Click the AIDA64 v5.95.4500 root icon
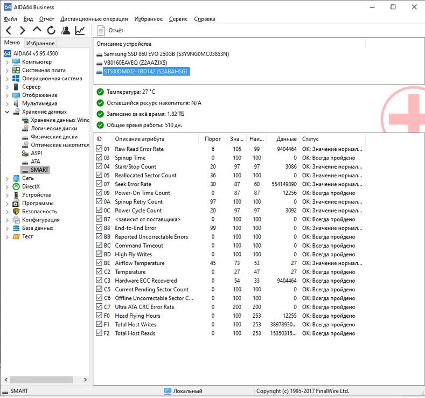Screen dimensions: 425x398 click(8, 53)
